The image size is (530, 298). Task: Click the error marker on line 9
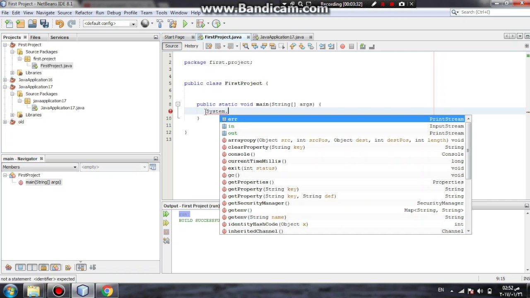[x=170, y=111]
